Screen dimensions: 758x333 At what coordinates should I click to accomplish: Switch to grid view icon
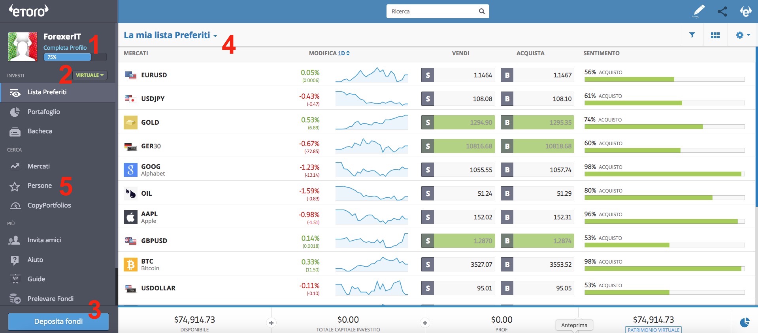coord(715,35)
